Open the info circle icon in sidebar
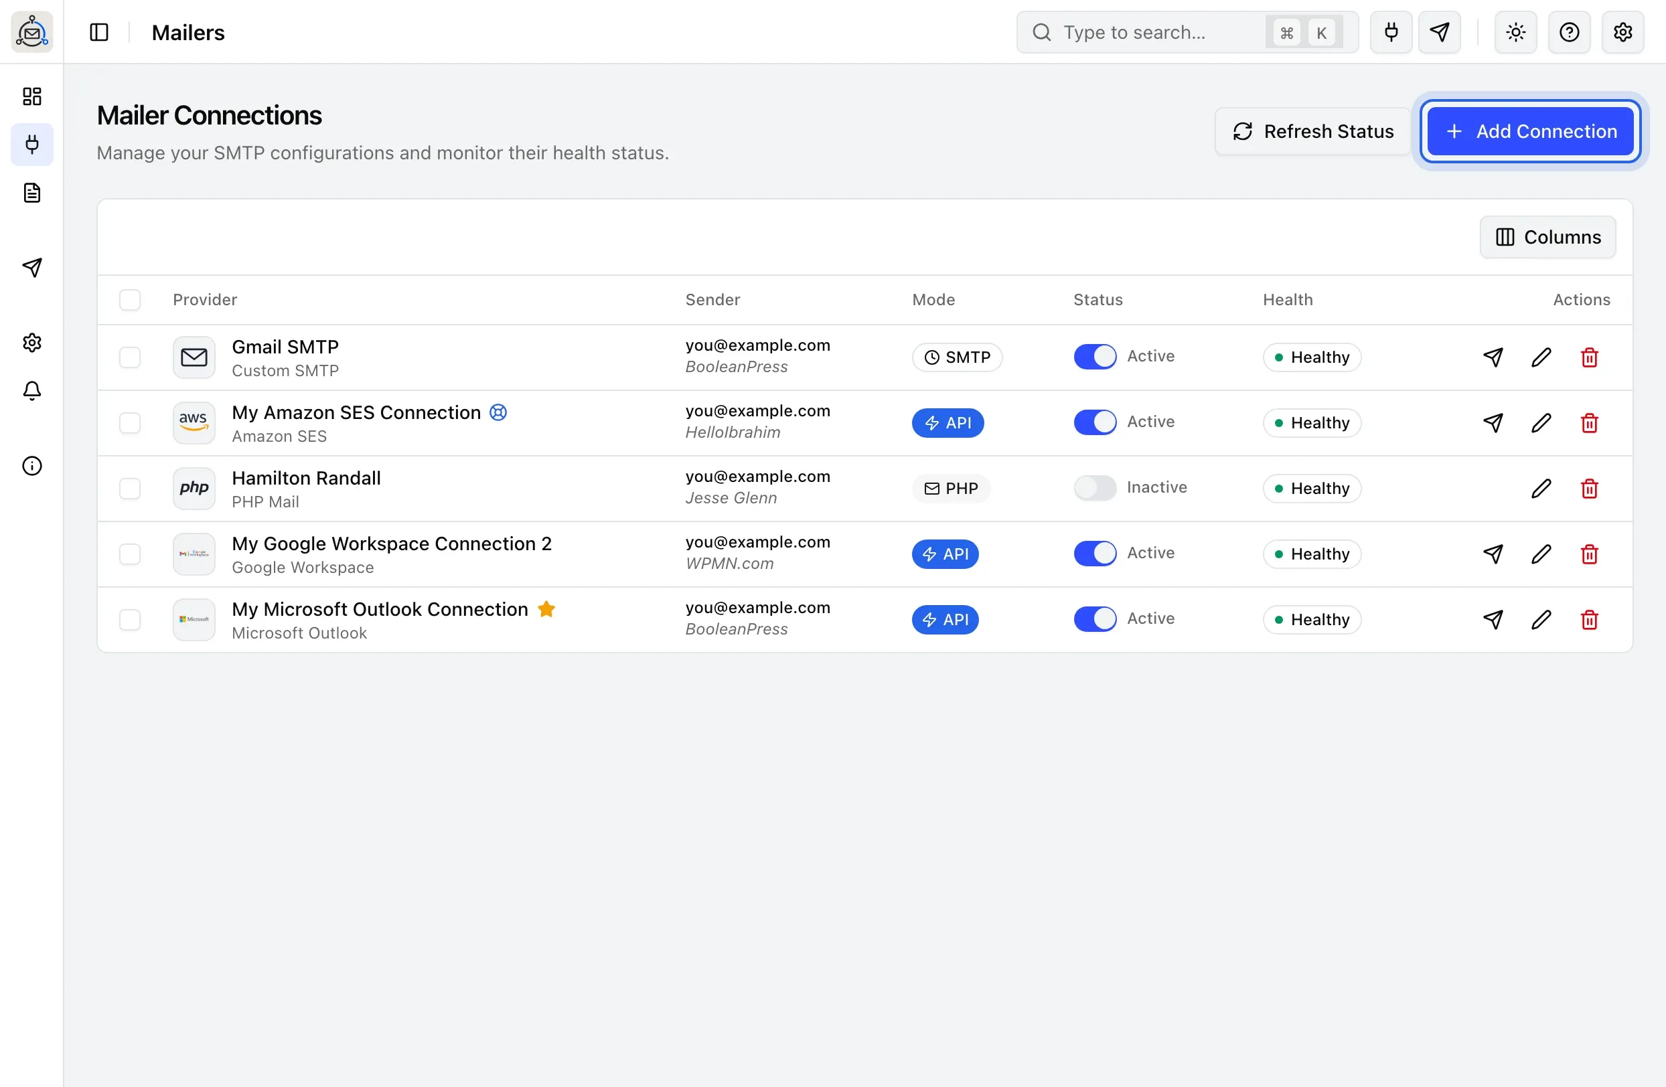The width and height of the screenshot is (1666, 1087). [32, 466]
